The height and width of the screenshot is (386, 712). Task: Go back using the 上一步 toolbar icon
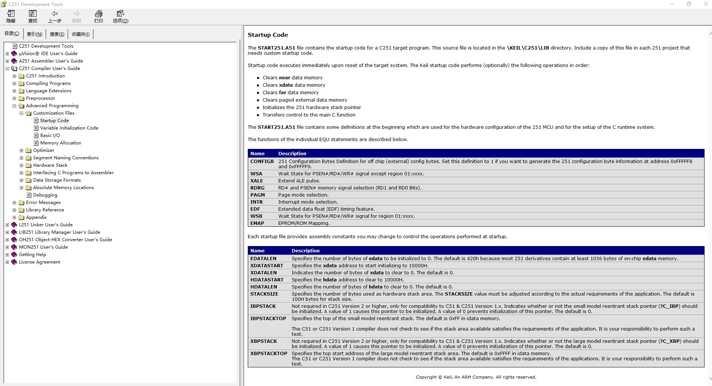coord(55,16)
